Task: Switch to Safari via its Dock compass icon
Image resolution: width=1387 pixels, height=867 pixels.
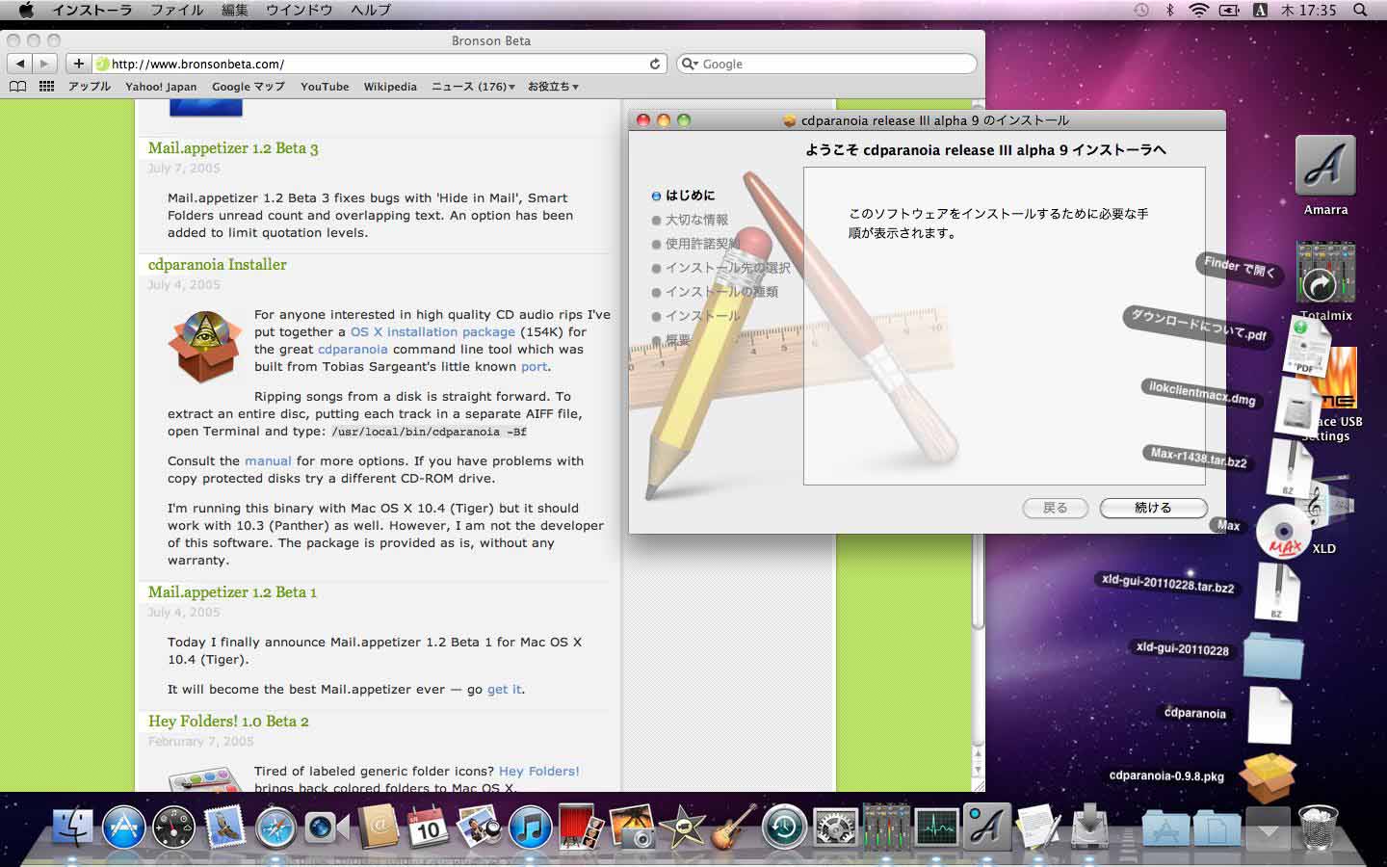Action: [x=275, y=828]
